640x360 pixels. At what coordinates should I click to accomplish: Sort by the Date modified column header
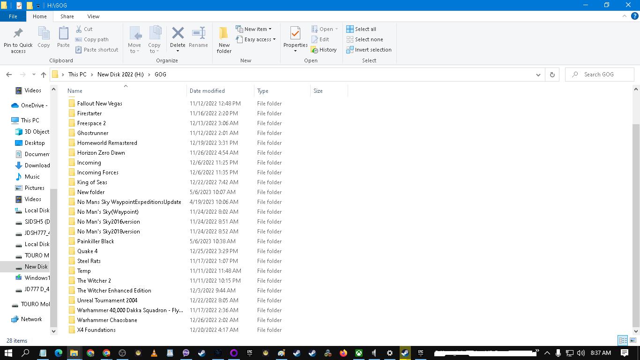coord(220,91)
